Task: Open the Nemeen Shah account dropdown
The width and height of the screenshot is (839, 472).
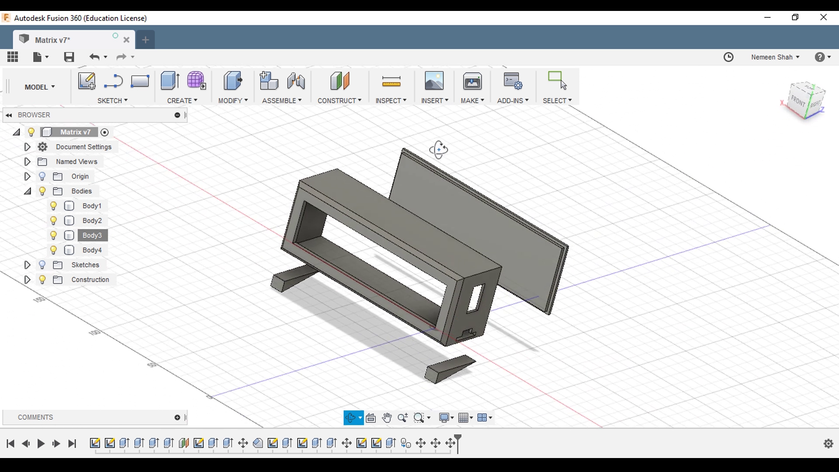Action: click(775, 57)
